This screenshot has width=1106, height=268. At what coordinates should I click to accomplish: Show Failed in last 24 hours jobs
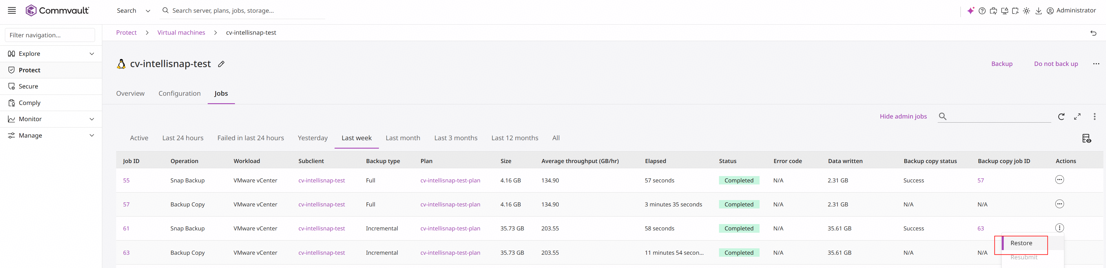click(251, 138)
